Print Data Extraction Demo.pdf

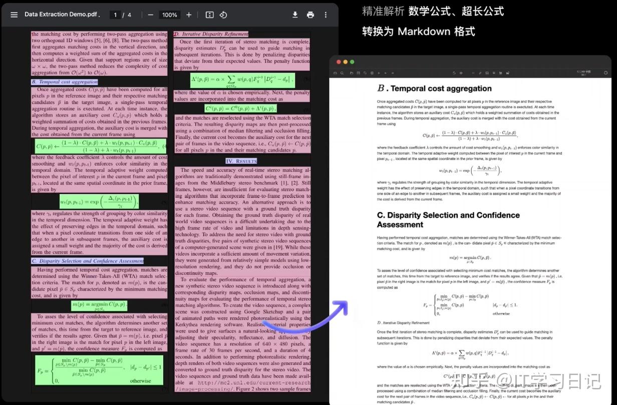(x=310, y=14)
